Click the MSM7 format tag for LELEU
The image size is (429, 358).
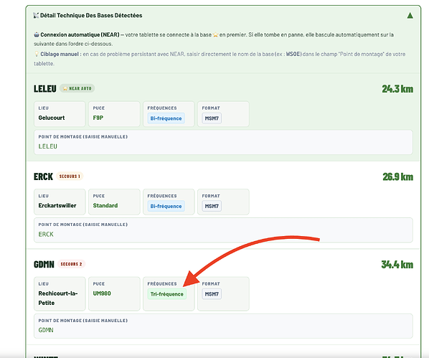click(x=212, y=118)
